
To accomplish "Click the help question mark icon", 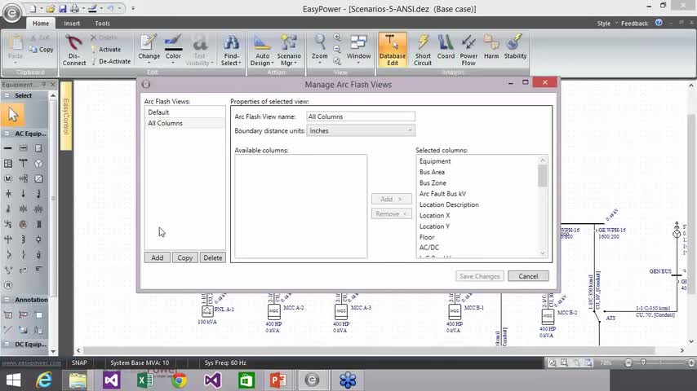I will point(659,23).
